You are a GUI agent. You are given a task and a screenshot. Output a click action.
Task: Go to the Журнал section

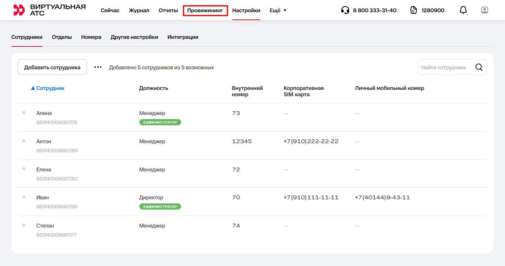(139, 10)
